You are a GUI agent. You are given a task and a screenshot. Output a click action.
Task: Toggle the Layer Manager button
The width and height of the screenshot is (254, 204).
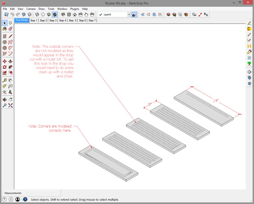[134, 15]
